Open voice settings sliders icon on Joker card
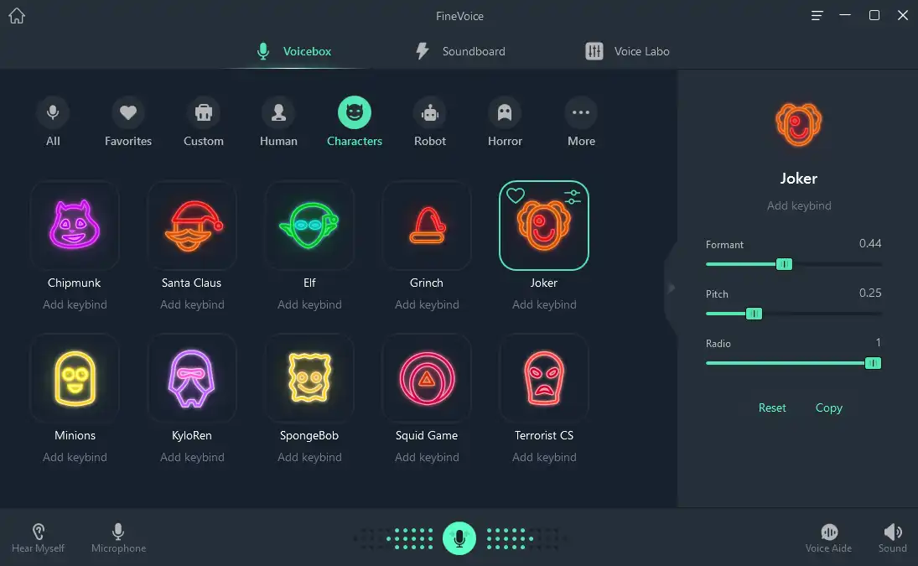 click(x=572, y=197)
